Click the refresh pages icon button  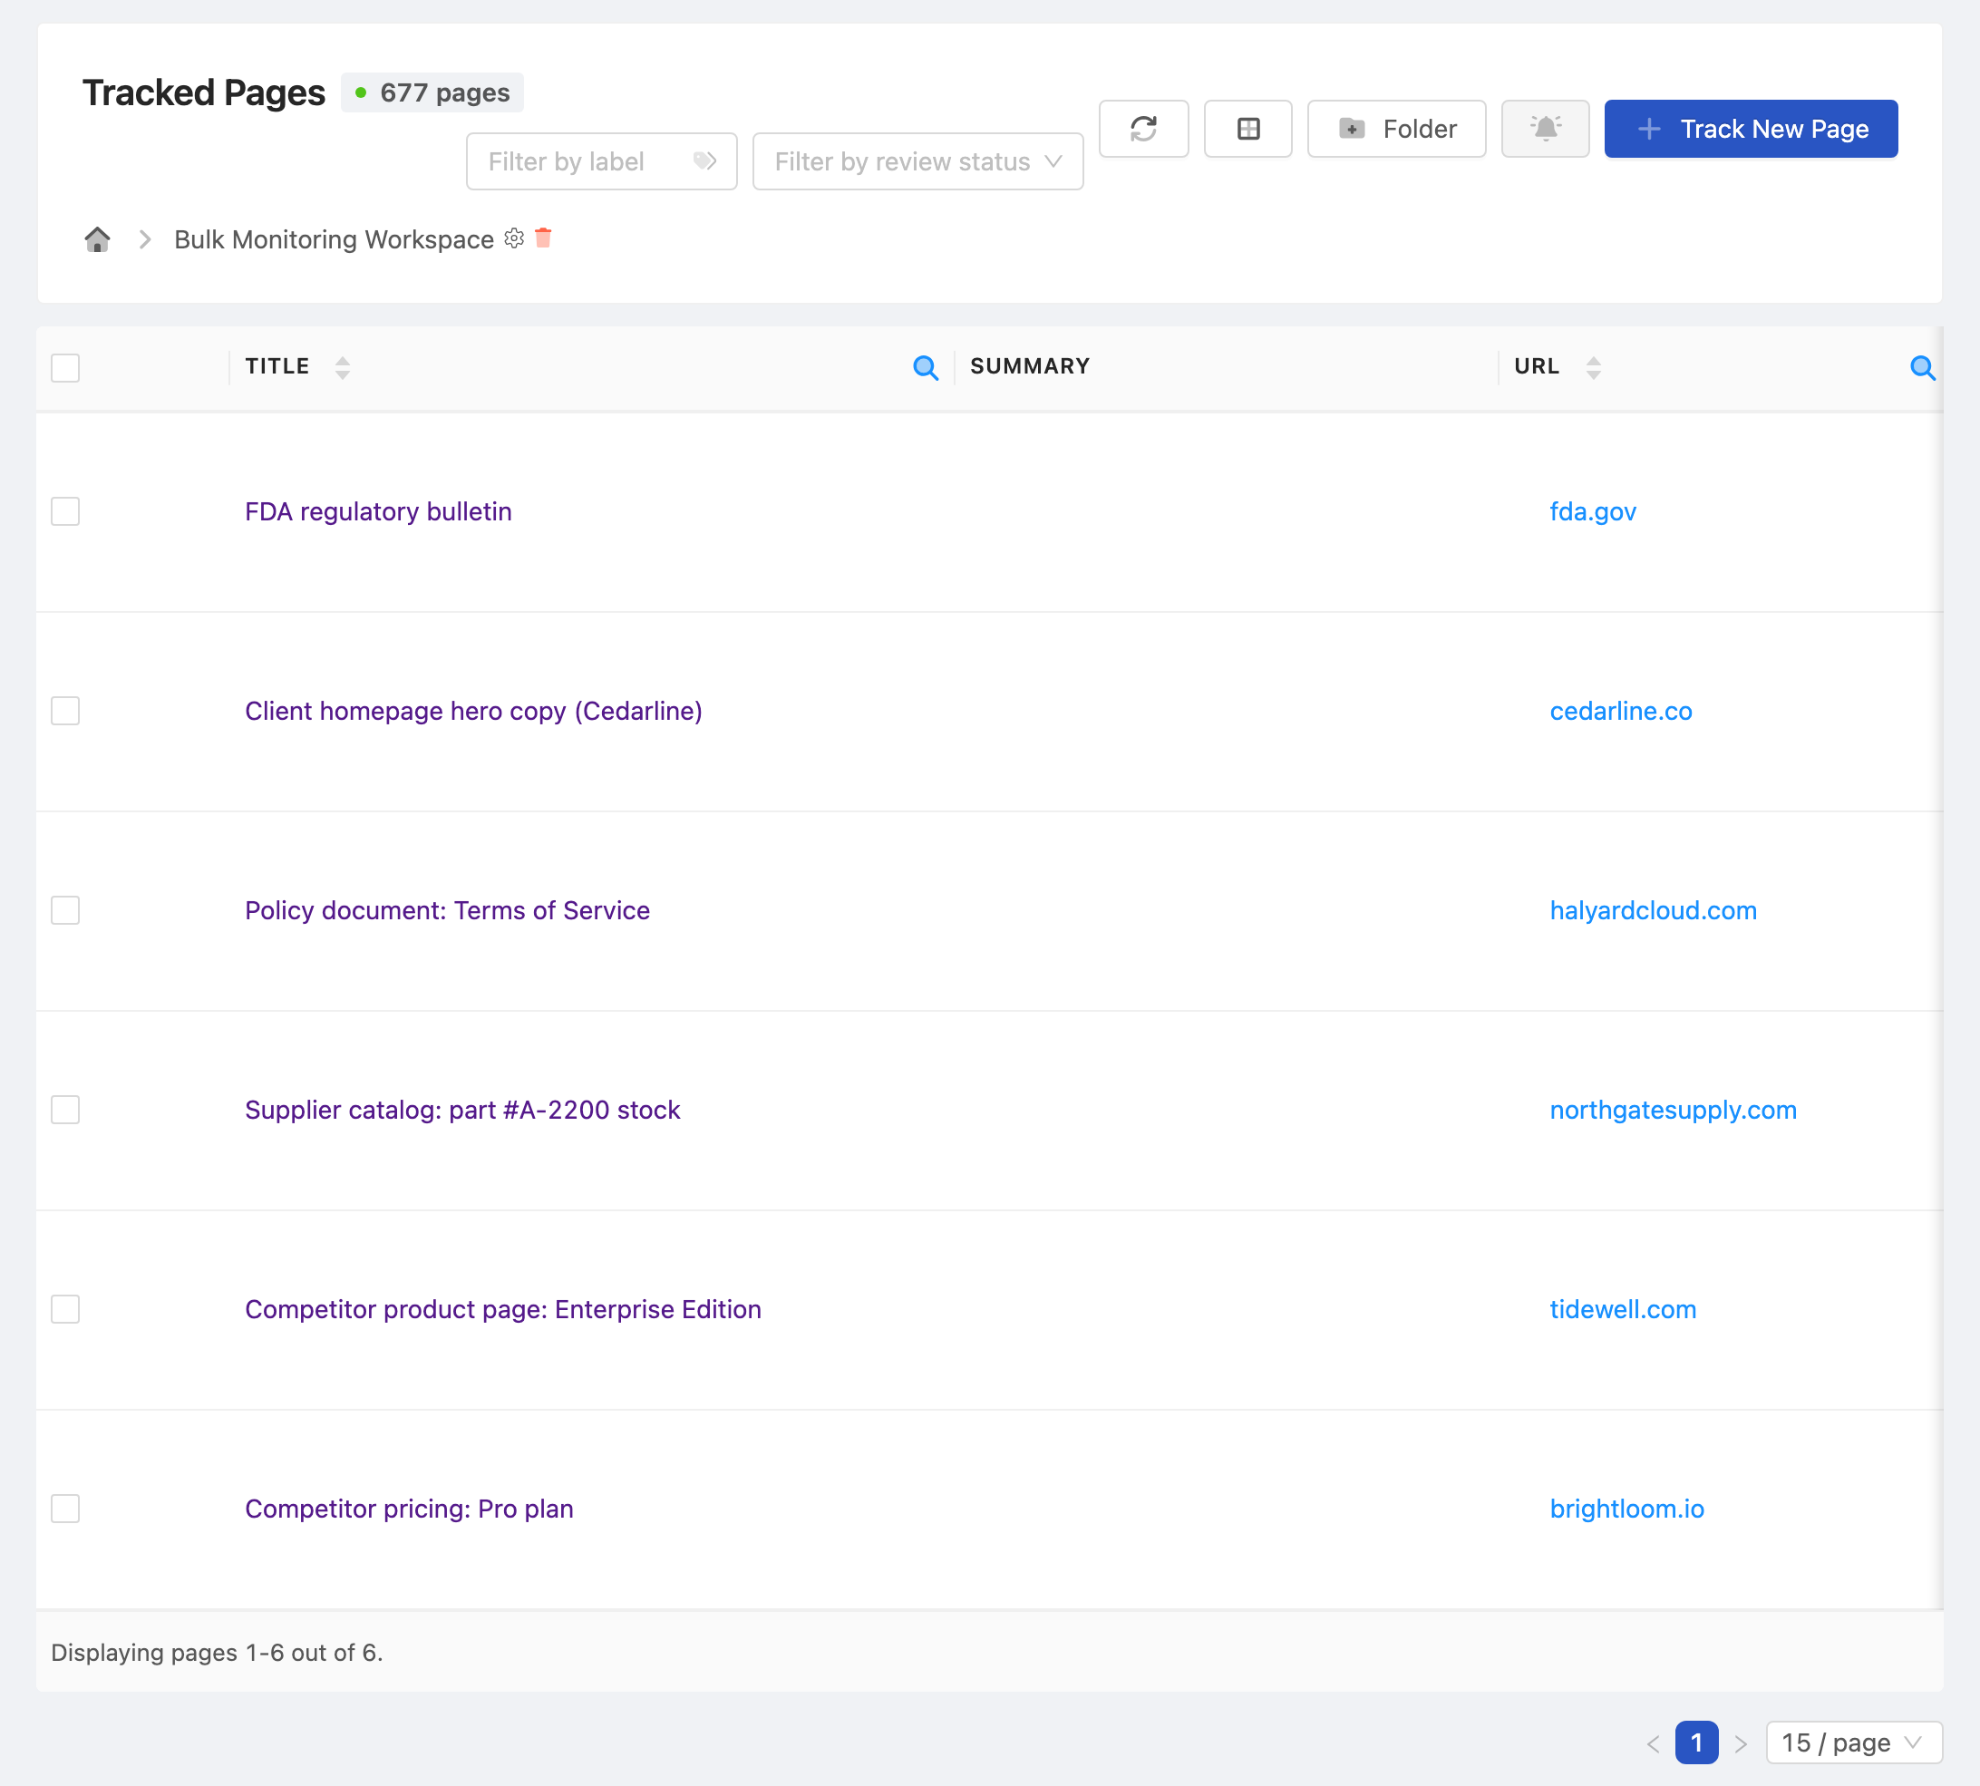pos(1143,129)
